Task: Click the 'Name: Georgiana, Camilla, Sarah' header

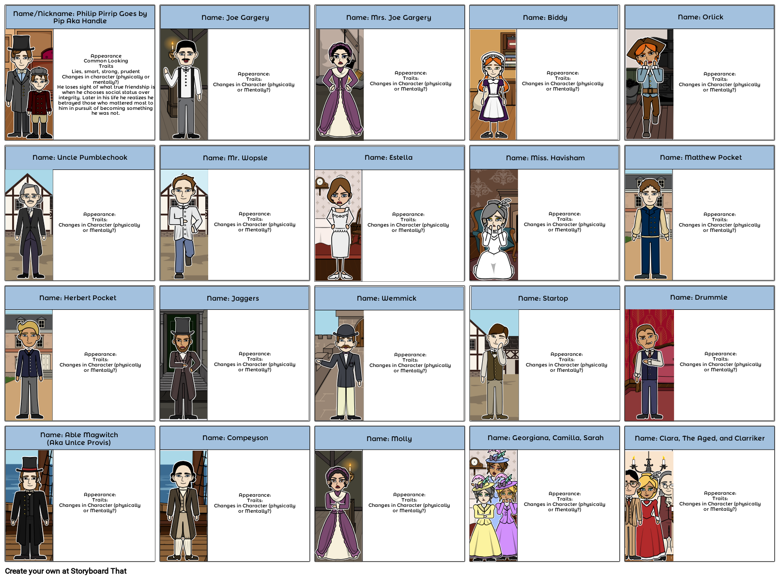Action: pyautogui.click(x=545, y=438)
